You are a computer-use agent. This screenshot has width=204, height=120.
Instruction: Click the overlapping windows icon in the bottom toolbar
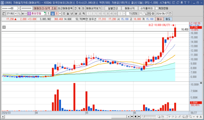[x=163, y=117]
